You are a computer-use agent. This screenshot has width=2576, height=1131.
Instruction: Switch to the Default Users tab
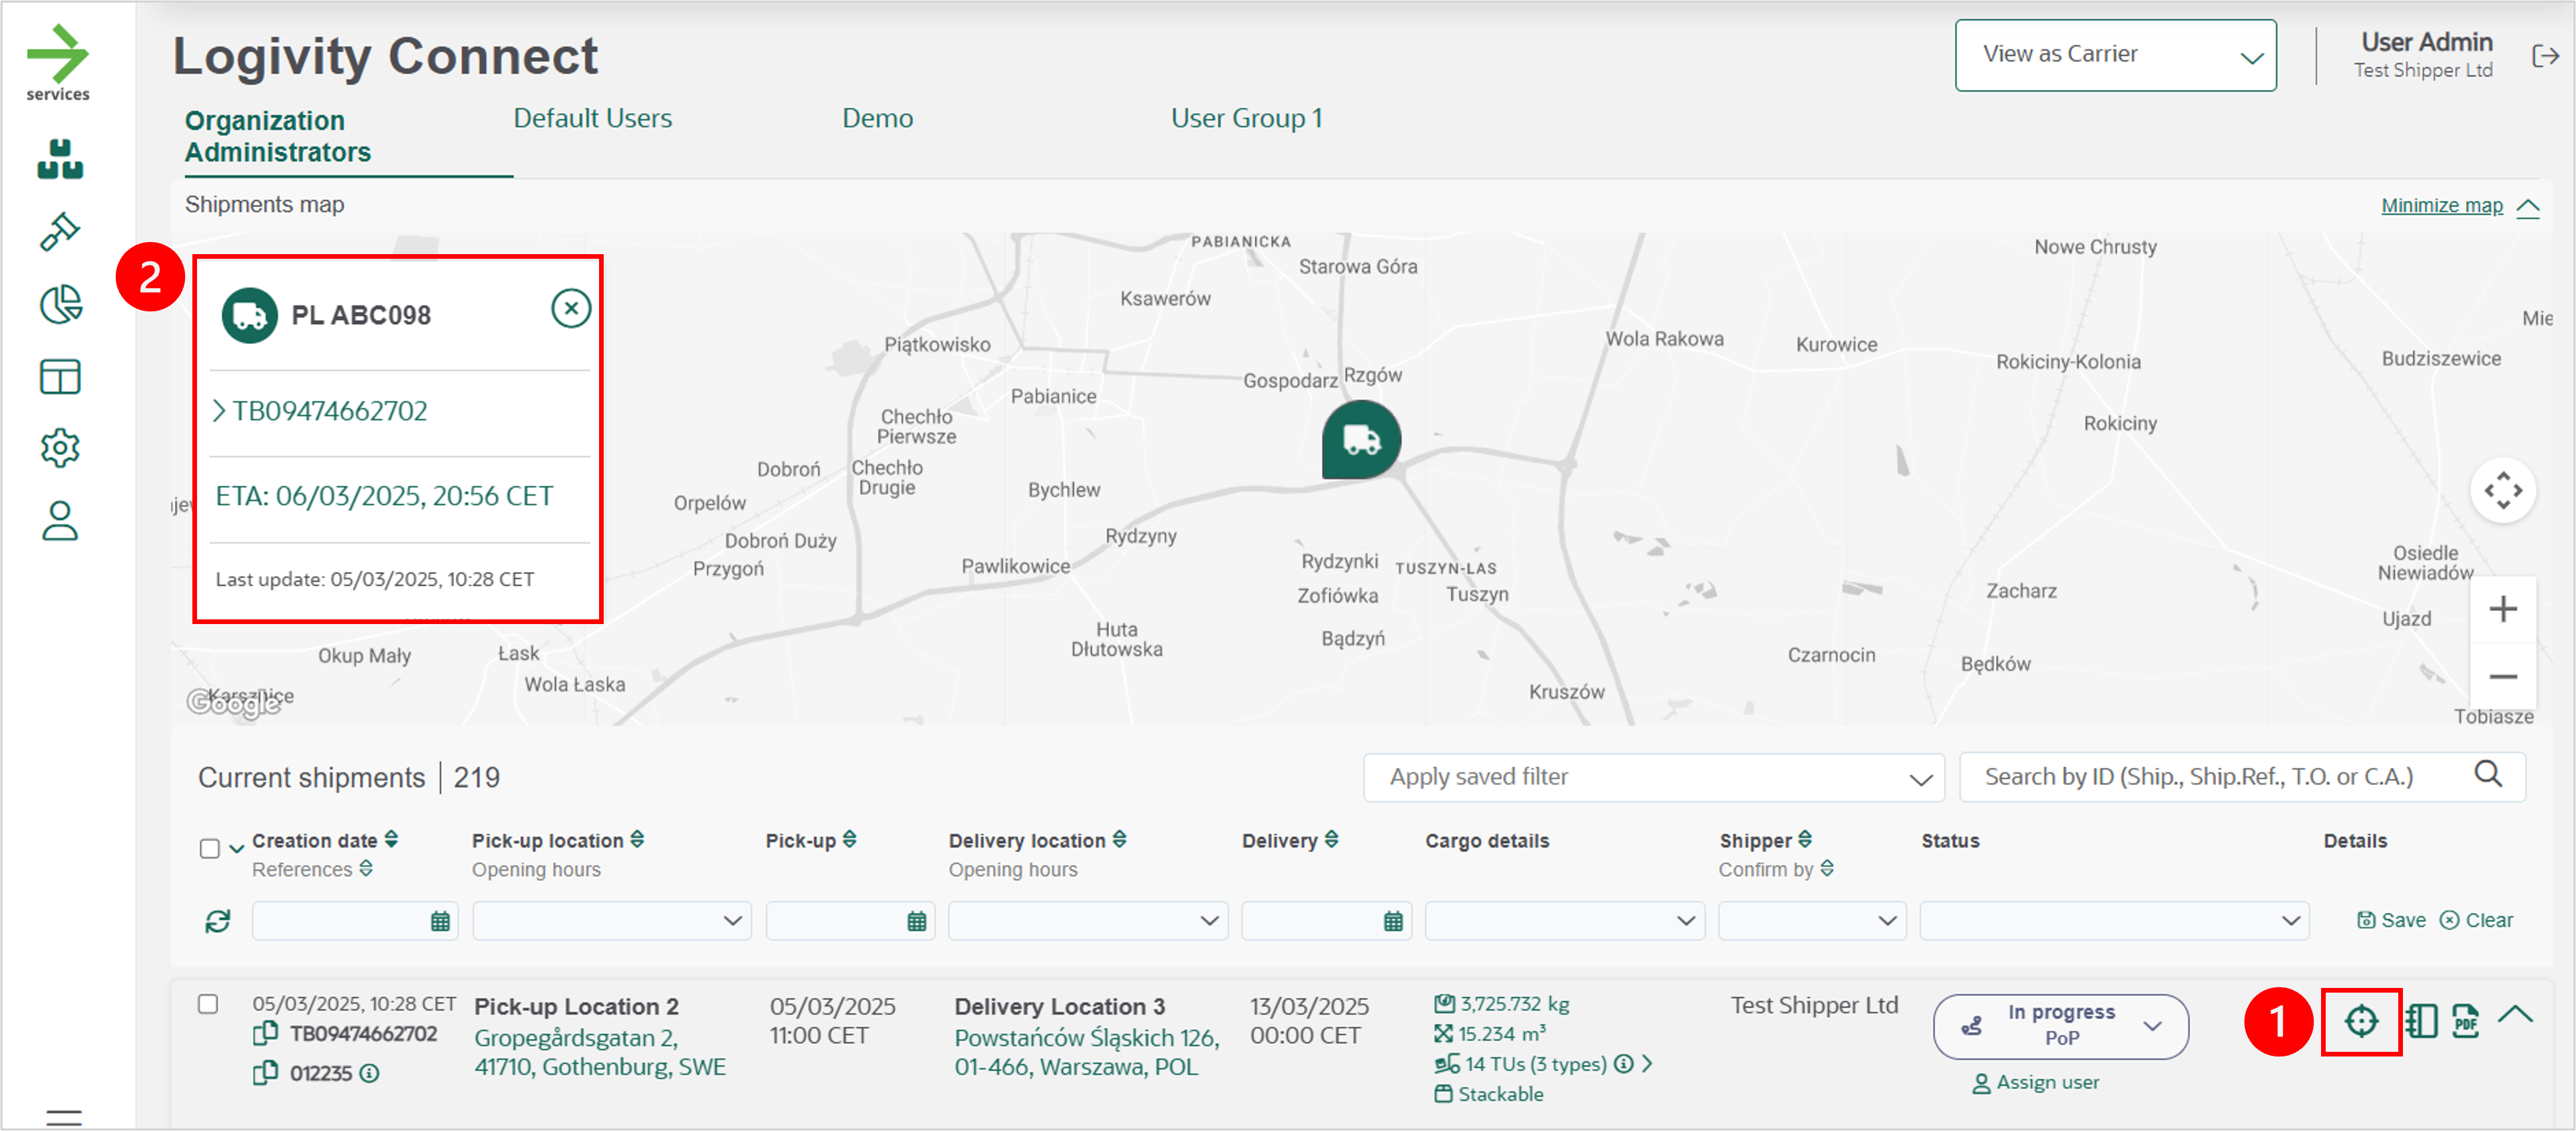coord(593,119)
